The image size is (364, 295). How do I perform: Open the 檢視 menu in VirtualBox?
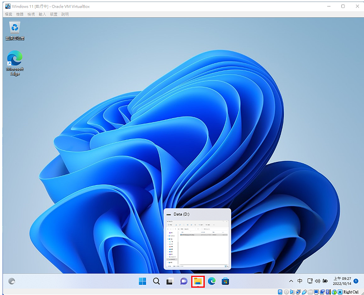coord(31,14)
